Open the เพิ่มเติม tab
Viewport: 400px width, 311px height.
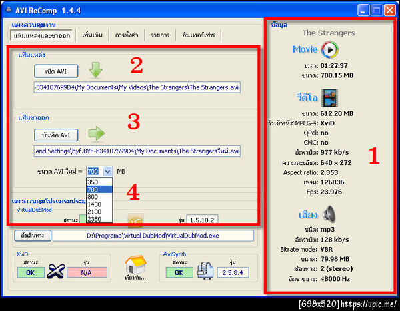coord(93,35)
